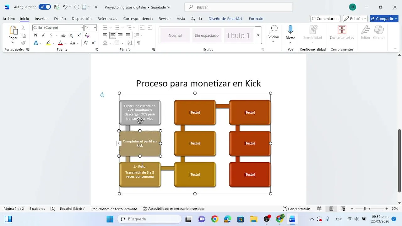Open the Calibri (Cuerpo) font name dropdown
The height and width of the screenshot is (226, 402).
pyautogui.click(x=82, y=28)
